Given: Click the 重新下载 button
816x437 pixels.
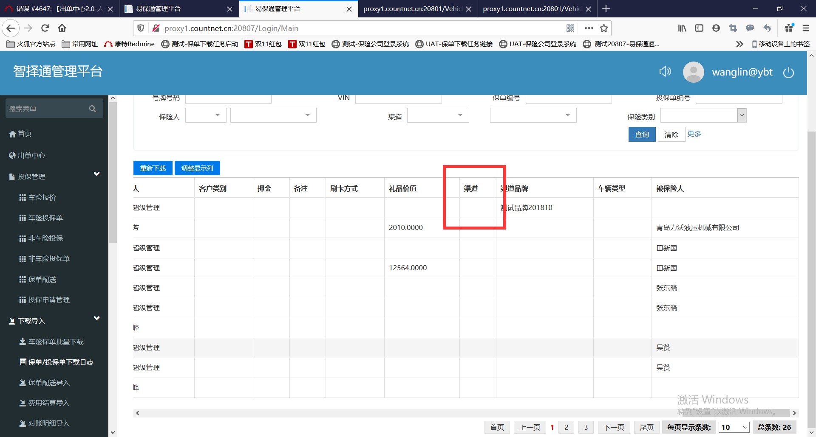Looking at the screenshot, I should pyautogui.click(x=153, y=168).
